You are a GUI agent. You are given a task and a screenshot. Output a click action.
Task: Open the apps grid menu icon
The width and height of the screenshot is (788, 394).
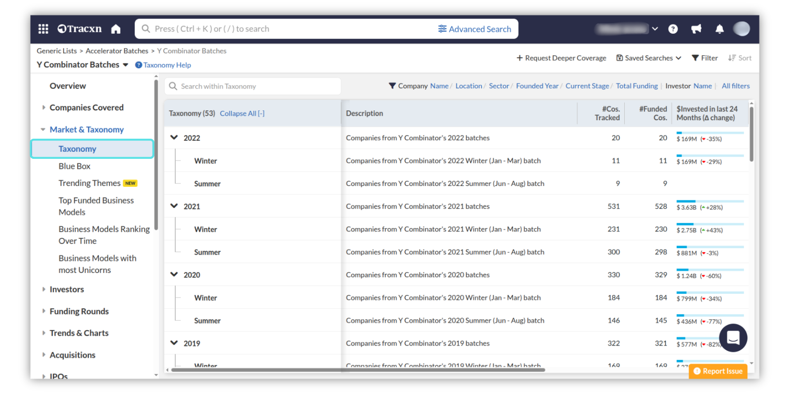coord(43,29)
